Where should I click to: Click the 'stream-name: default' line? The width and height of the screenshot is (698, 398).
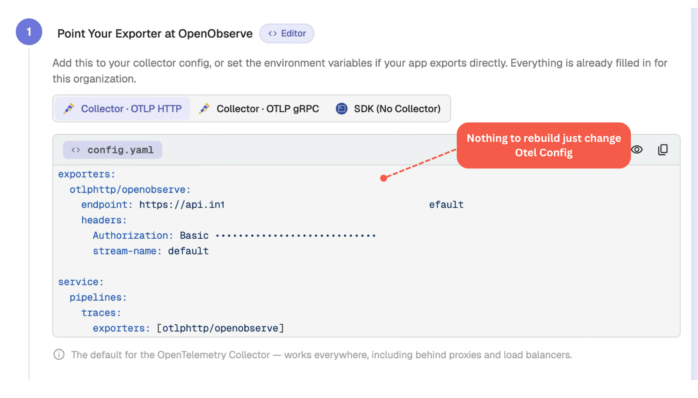[x=151, y=251]
